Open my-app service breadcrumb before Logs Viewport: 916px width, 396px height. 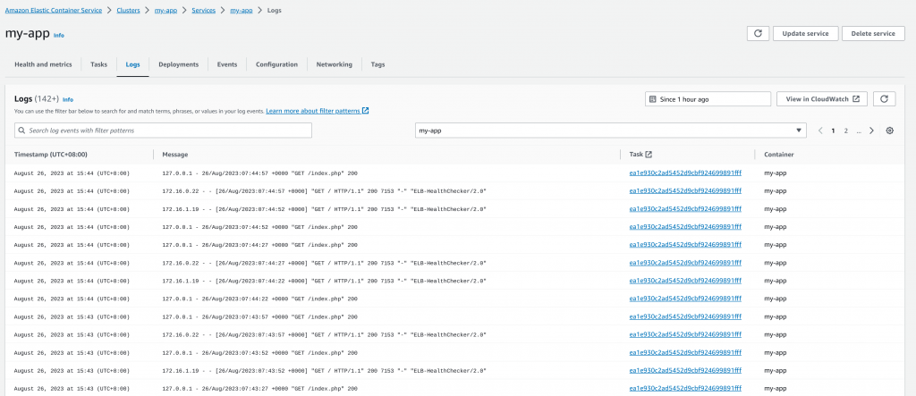tap(242, 11)
